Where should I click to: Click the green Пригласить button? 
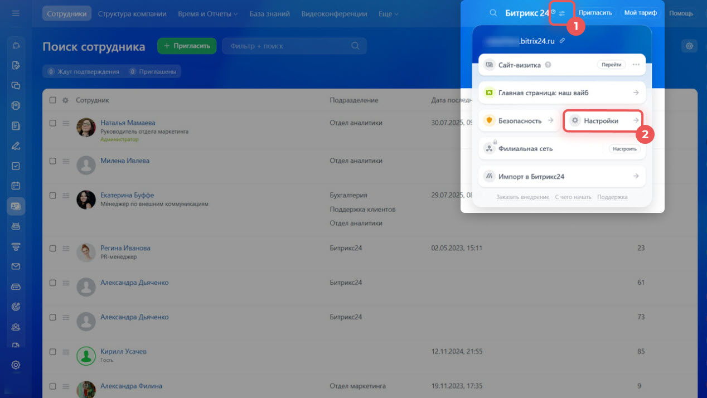coord(187,46)
